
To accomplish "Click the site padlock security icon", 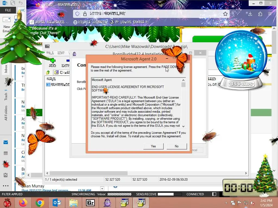I will point(85,14).
